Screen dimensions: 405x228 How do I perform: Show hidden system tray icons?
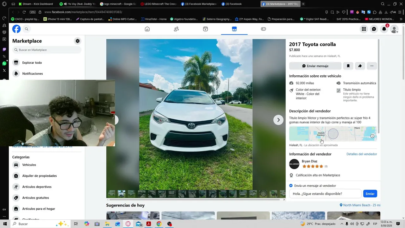click(342, 224)
